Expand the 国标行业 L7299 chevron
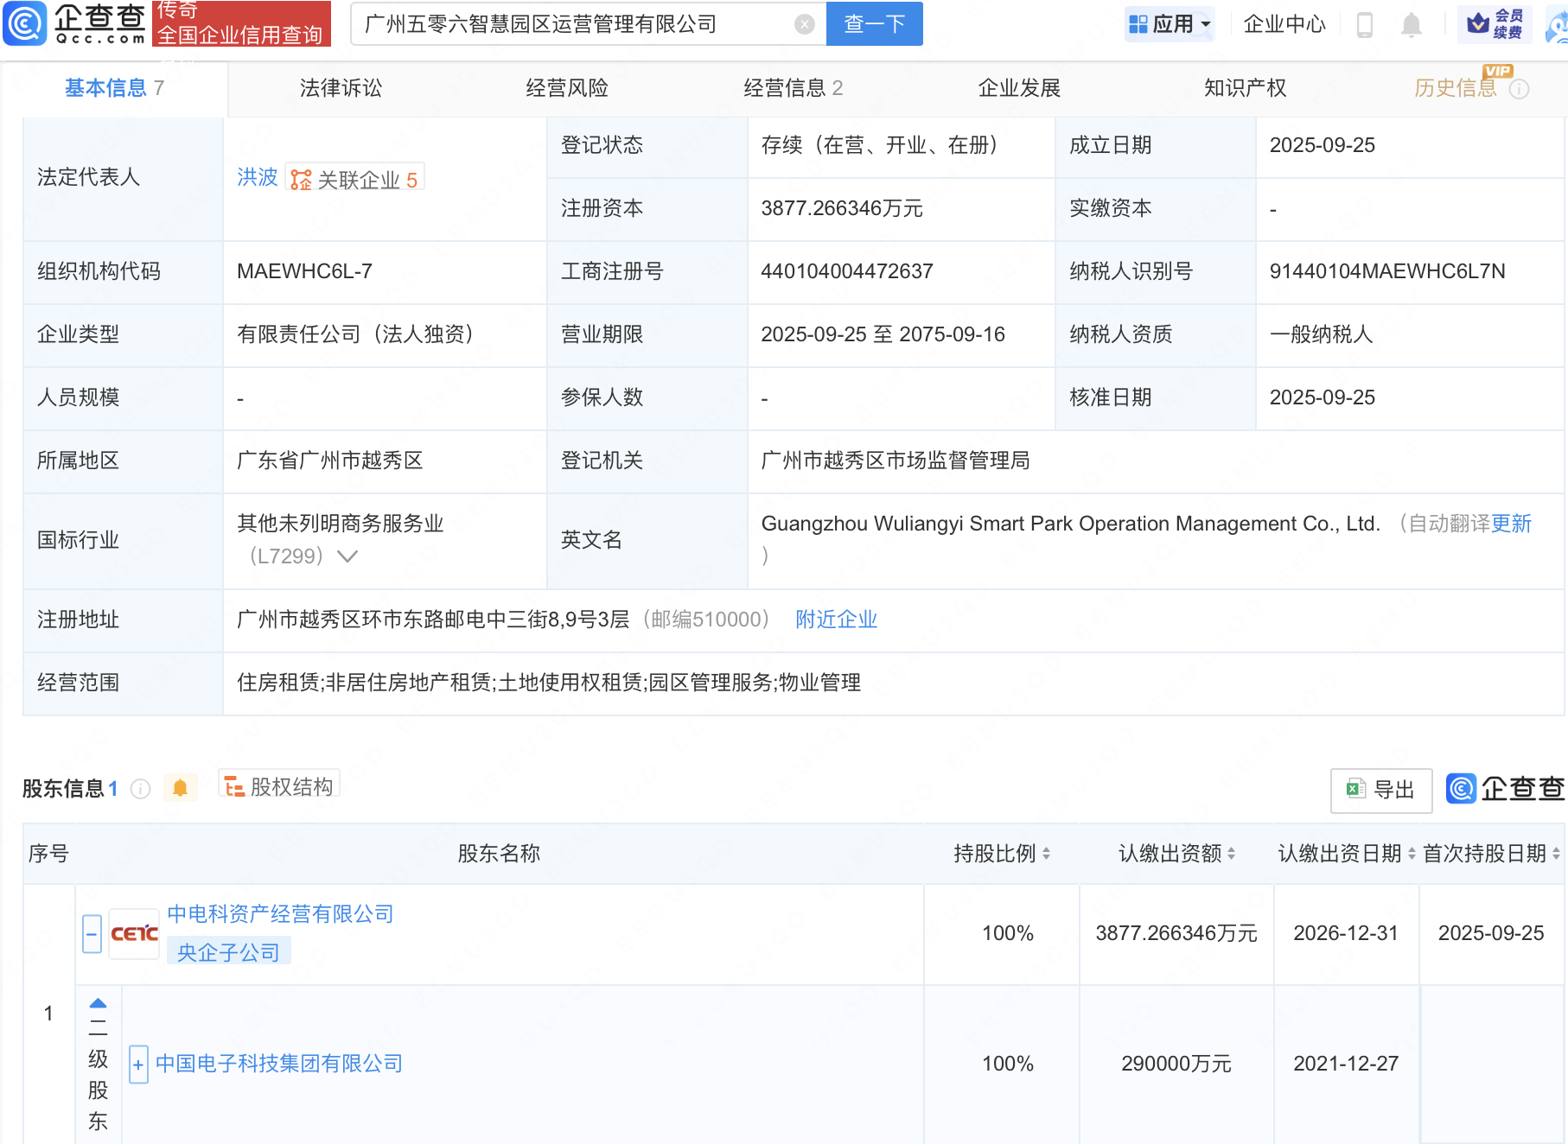This screenshot has width=1568, height=1144. click(x=347, y=556)
